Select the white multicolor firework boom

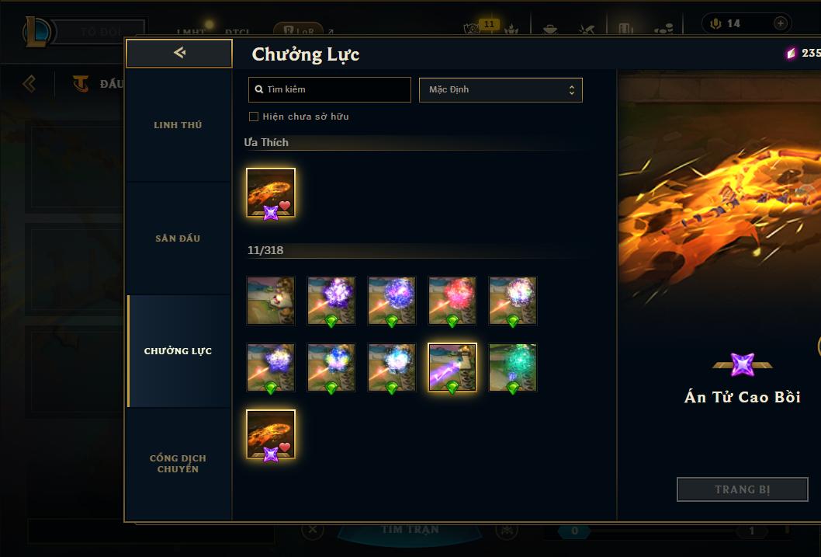click(513, 301)
